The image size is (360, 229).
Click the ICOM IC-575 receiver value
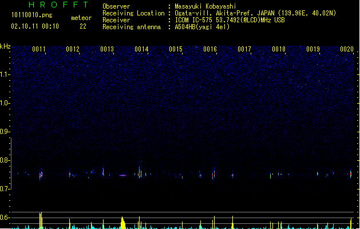click(x=230, y=20)
